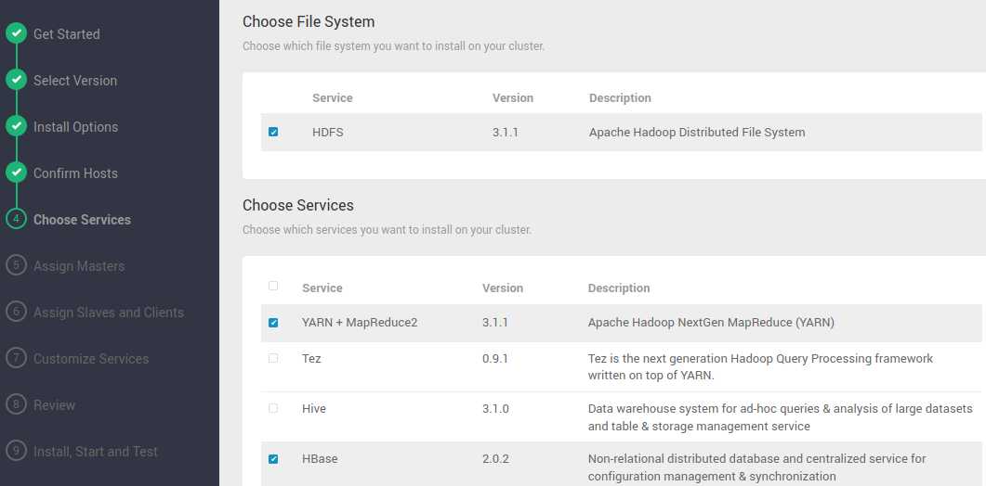Viewport: 986px width, 486px height.
Task: Return to the Confirm Hosts step
Action: click(75, 173)
